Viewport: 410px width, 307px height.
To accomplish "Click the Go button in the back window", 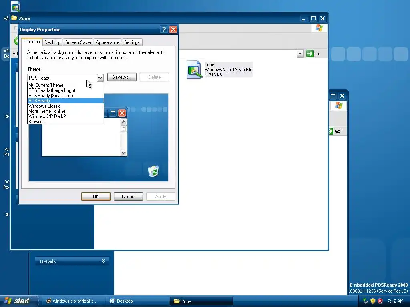I will click(334, 131).
